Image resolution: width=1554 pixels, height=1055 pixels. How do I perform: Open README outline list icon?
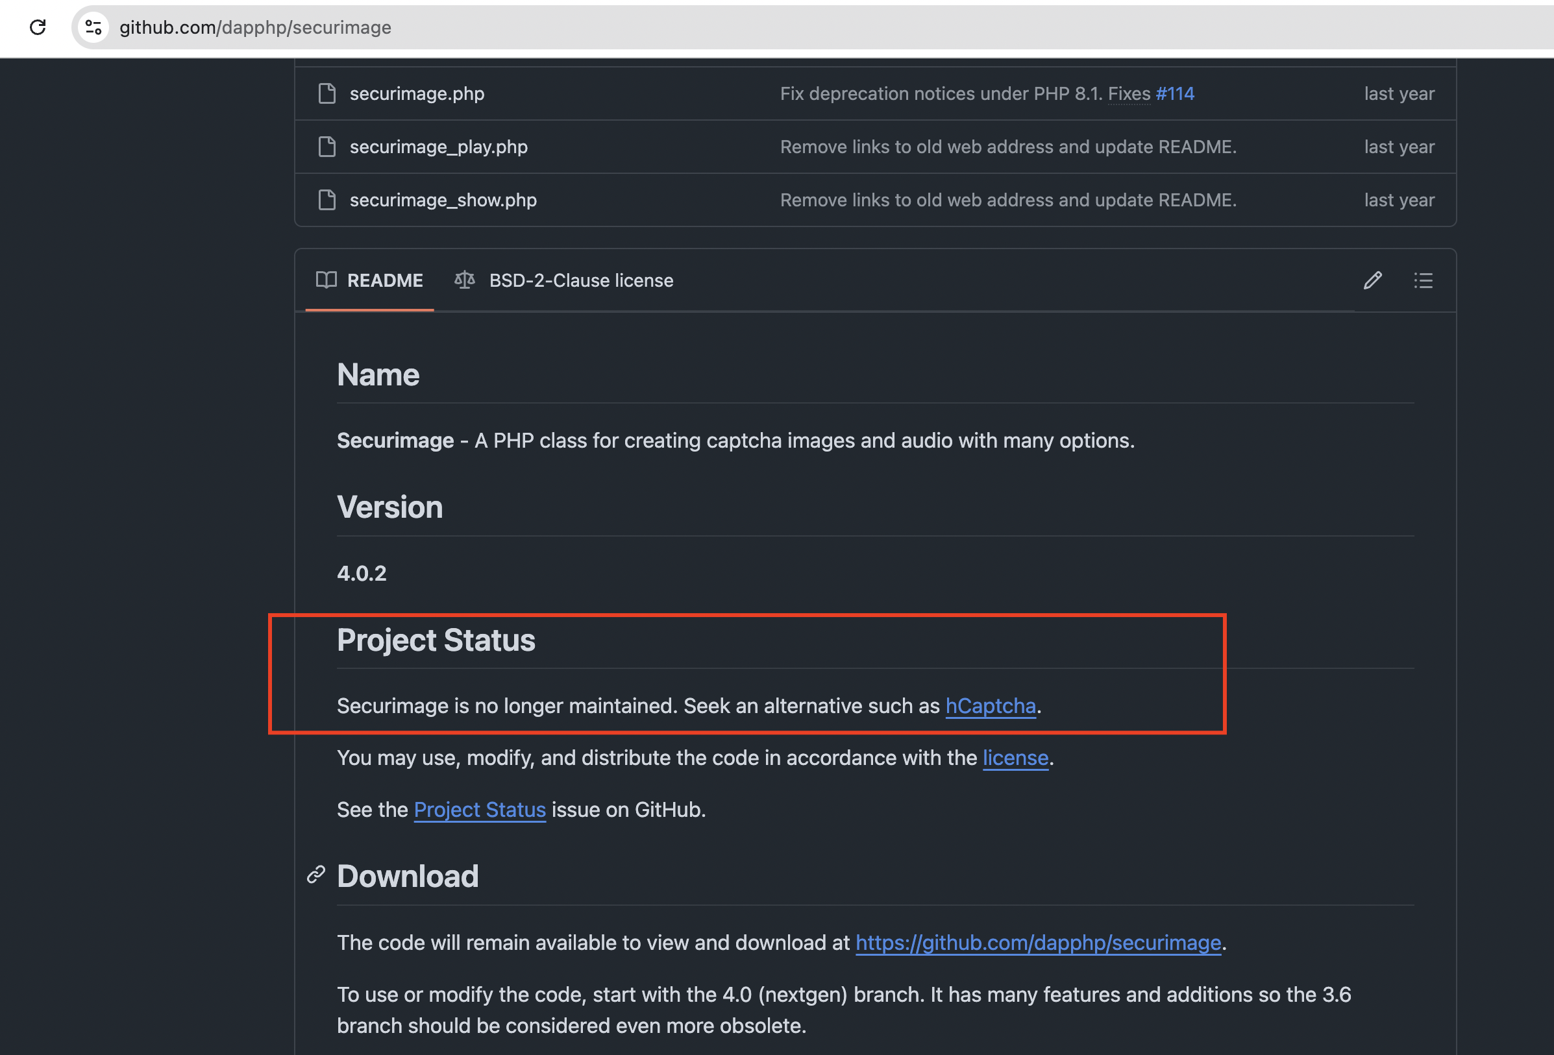click(1423, 280)
